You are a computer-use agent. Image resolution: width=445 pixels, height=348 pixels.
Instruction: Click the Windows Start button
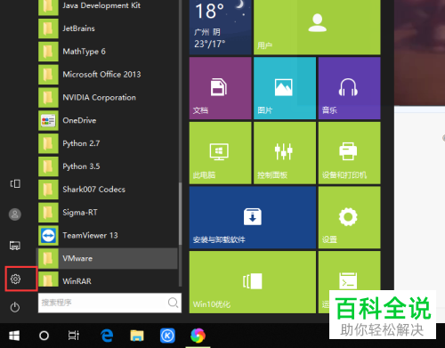tap(14, 336)
